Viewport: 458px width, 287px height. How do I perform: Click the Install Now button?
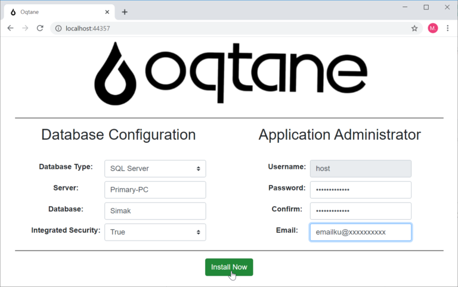[x=229, y=267]
